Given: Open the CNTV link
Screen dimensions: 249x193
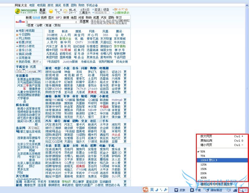Looking at the screenshot, I should click(x=79, y=42).
